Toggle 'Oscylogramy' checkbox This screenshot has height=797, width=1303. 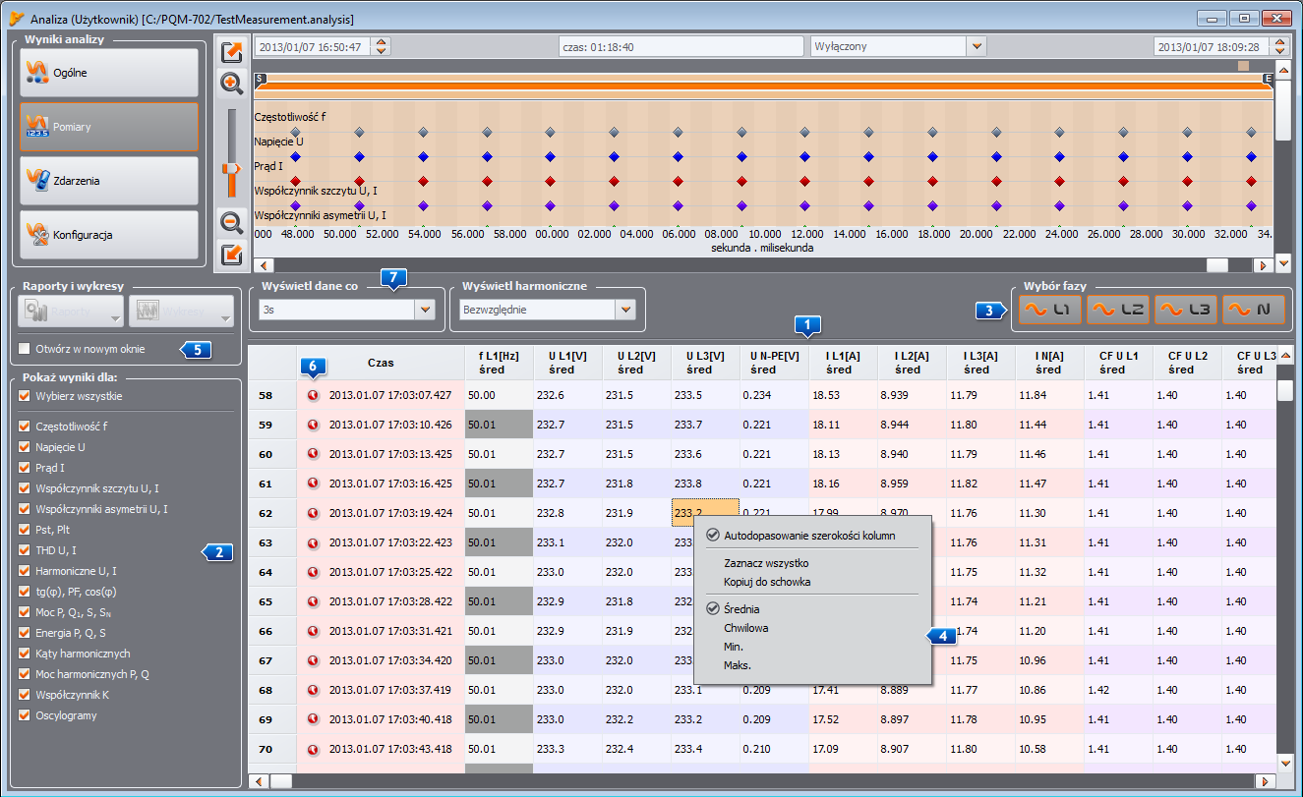(26, 715)
